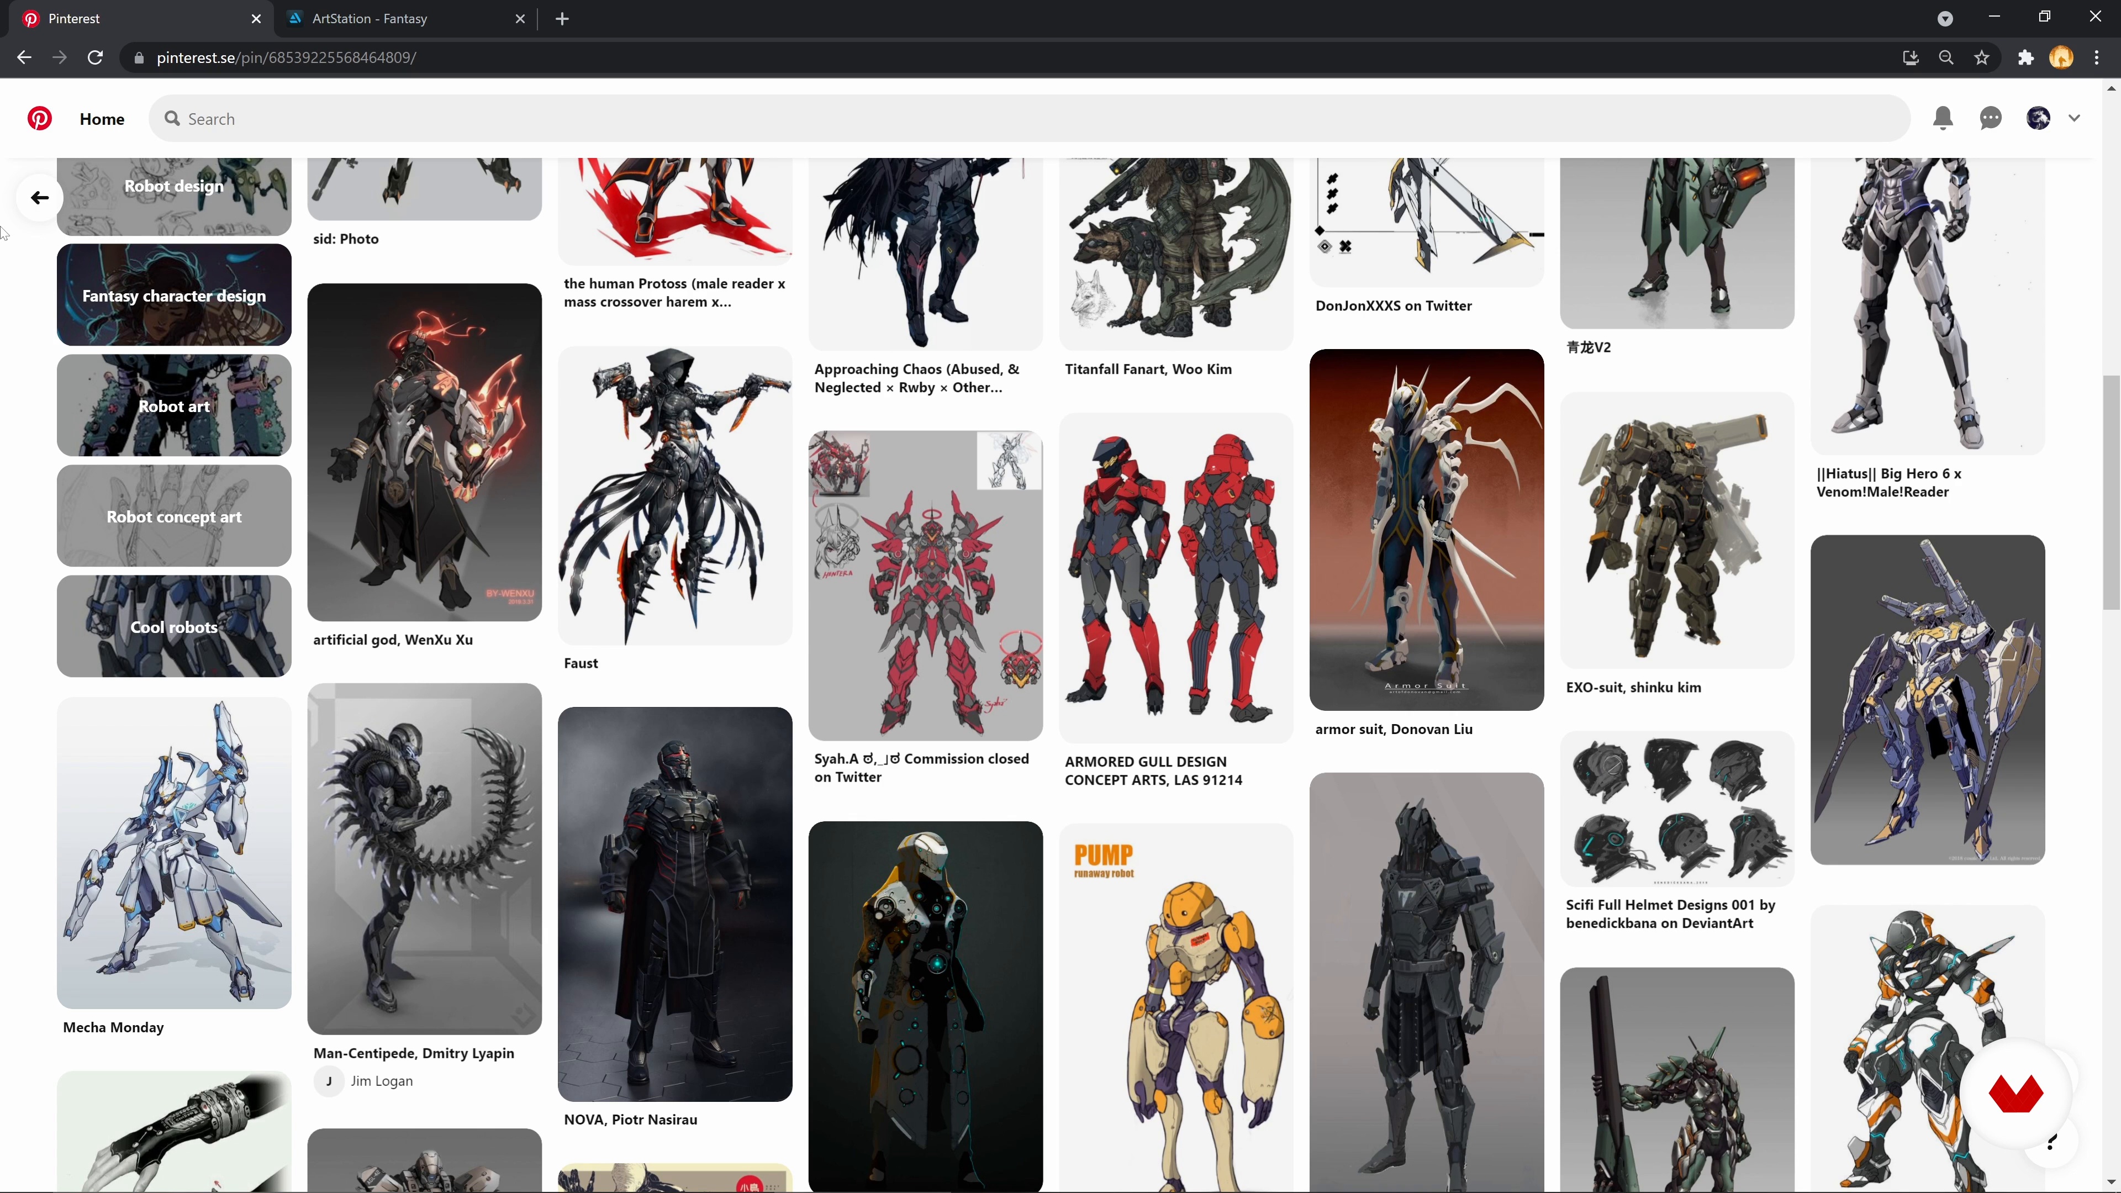The height and width of the screenshot is (1193, 2121).
Task: Open the messages chat bubble icon
Action: pyautogui.click(x=1991, y=119)
